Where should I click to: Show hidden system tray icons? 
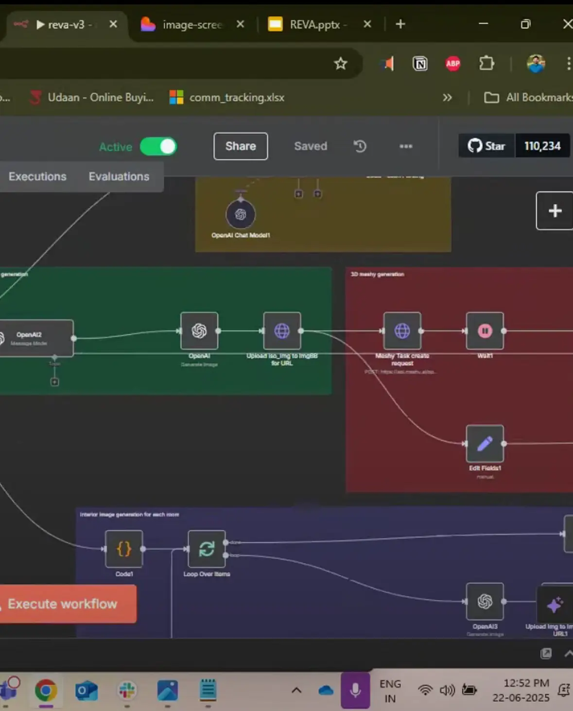coord(296,691)
